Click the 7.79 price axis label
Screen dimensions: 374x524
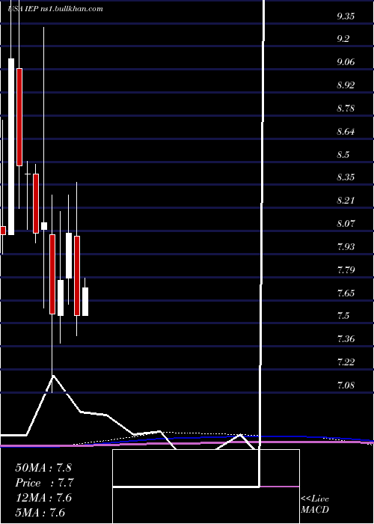tap(346, 269)
